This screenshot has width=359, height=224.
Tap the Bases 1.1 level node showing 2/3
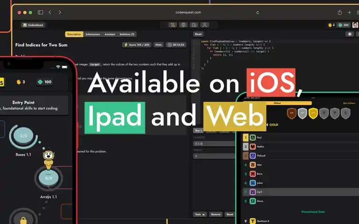23,136
